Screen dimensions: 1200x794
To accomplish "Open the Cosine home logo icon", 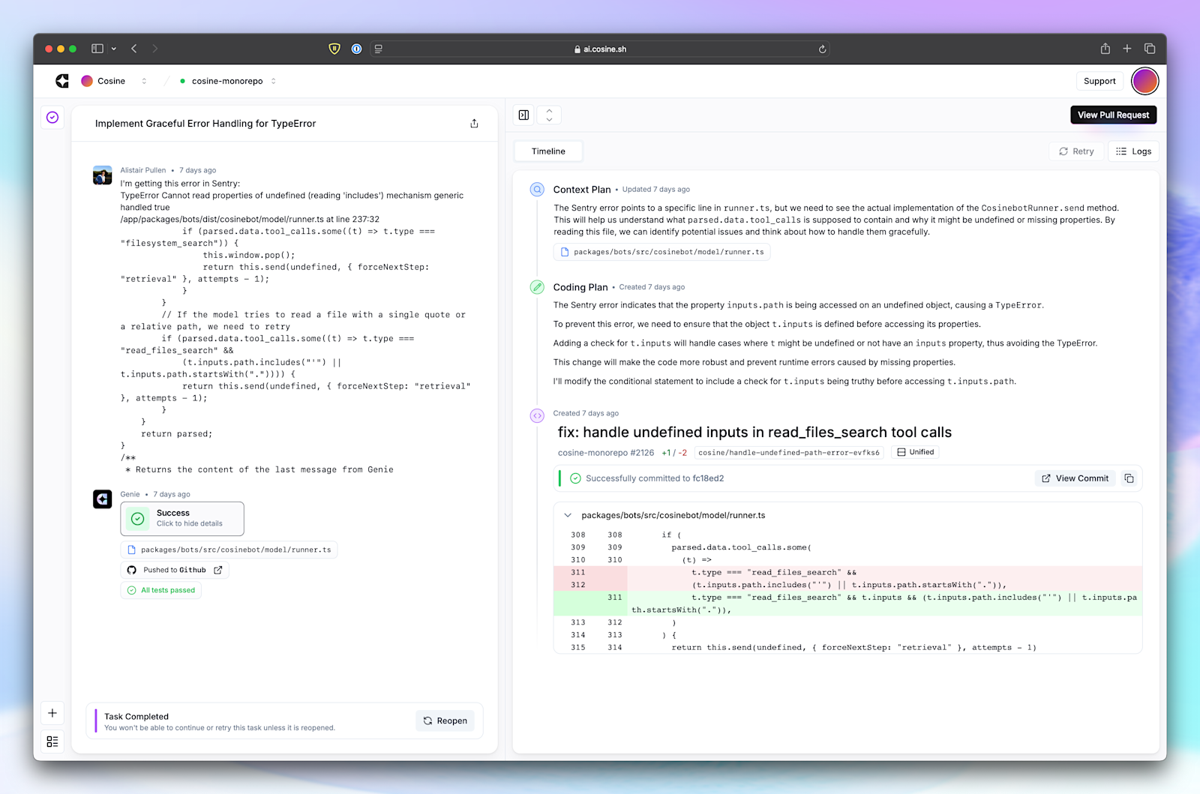I will point(61,80).
